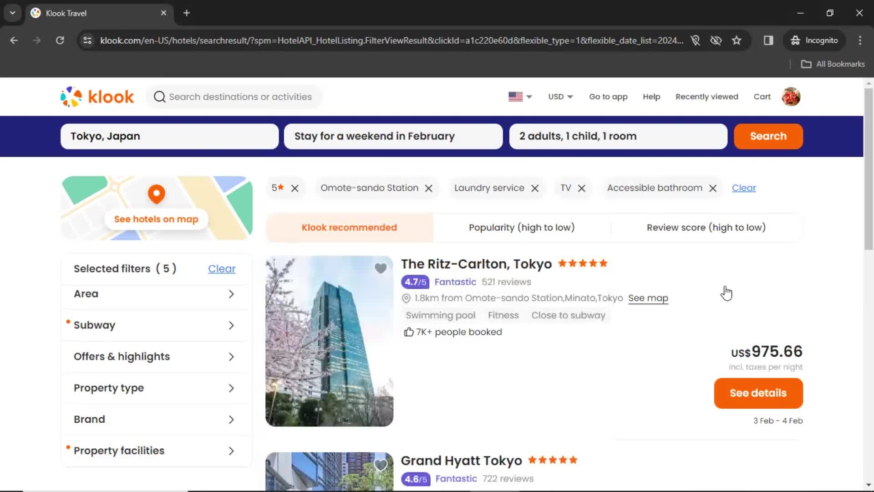
Task: Reload the current page
Action: [60, 41]
